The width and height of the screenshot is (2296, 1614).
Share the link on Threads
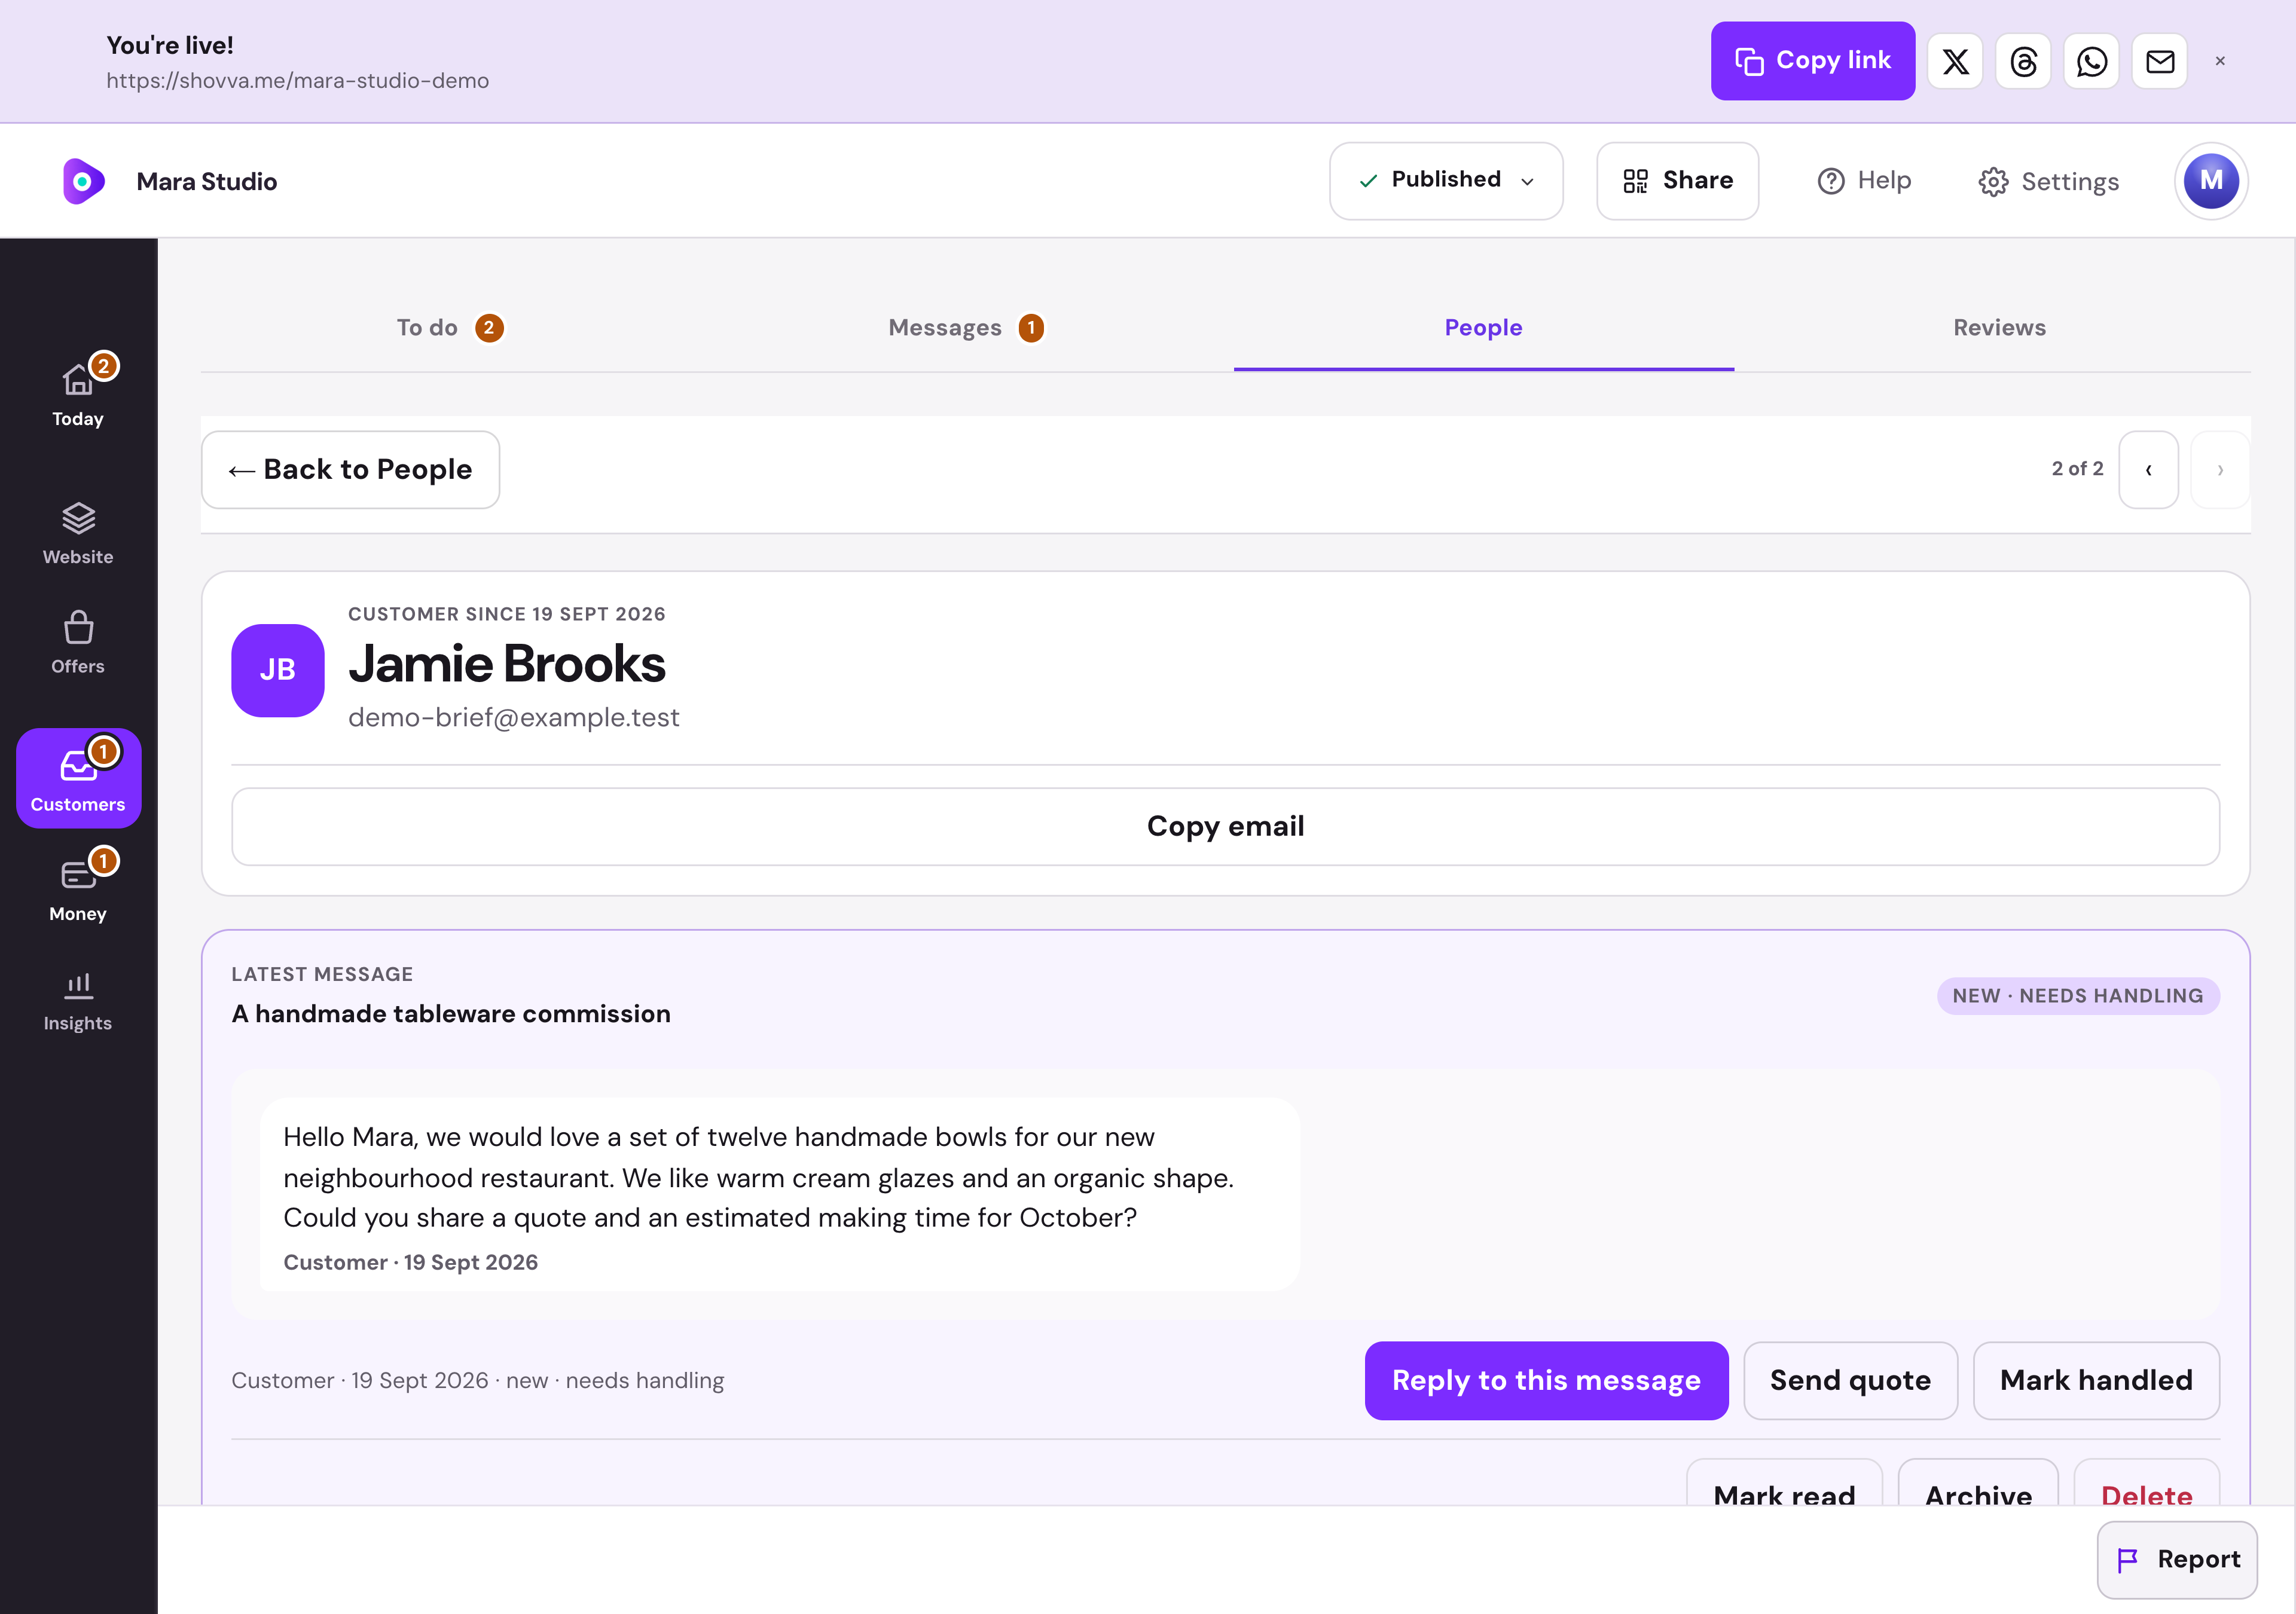2023,61
